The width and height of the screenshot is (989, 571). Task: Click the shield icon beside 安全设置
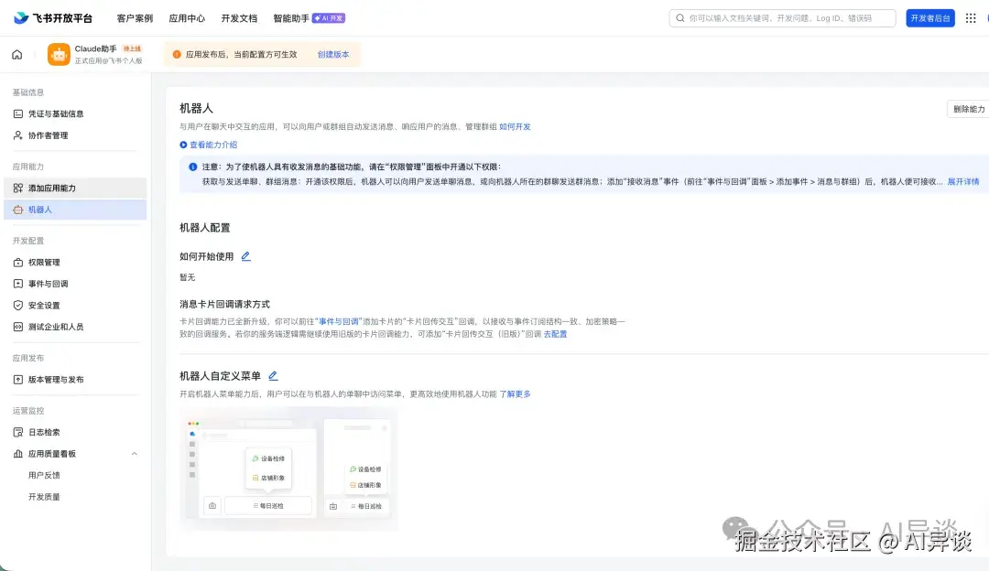coord(18,305)
